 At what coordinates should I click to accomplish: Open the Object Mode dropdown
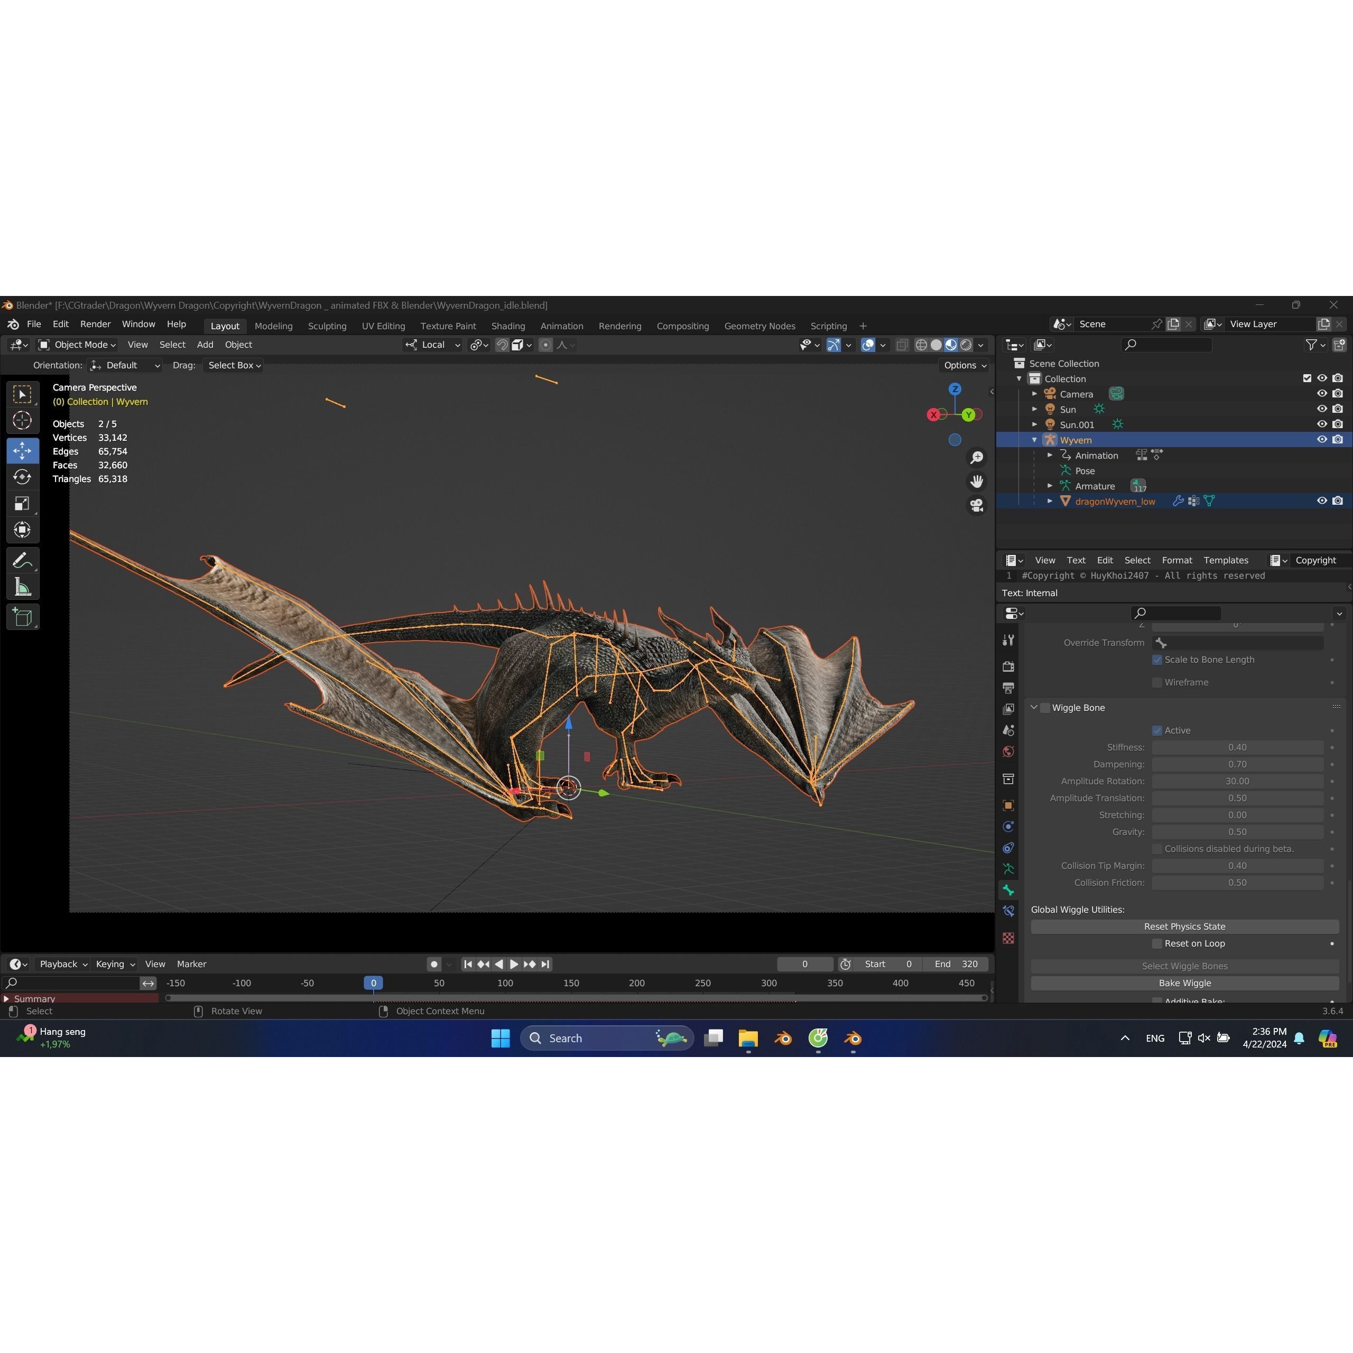[x=77, y=345]
